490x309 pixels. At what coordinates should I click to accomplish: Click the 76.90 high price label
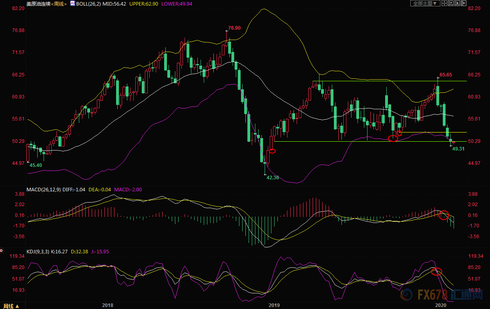tap(234, 28)
